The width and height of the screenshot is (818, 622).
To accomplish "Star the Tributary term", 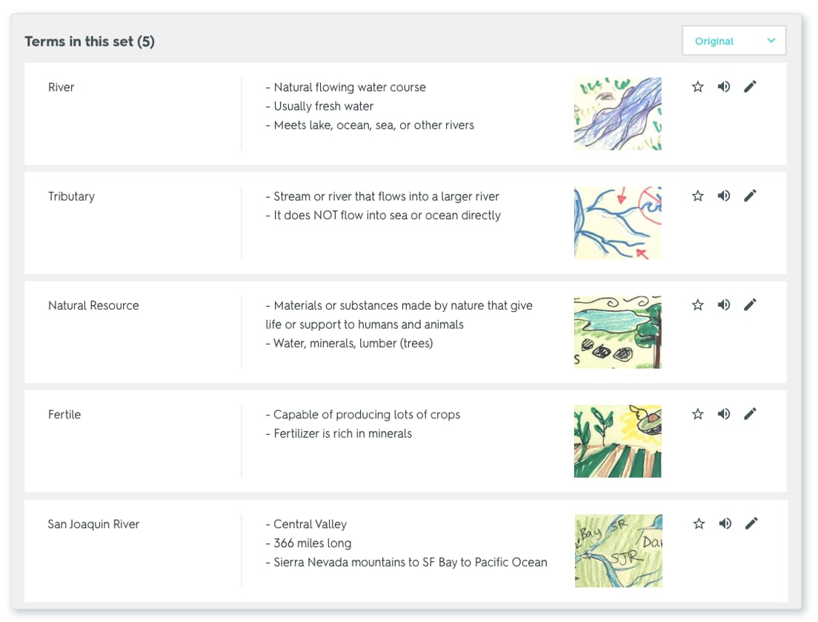I will click(697, 195).
